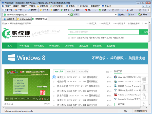Click the 系统城 site logo
The width and height of the screenshot is (152, 114).
click(x=16, y=33)
